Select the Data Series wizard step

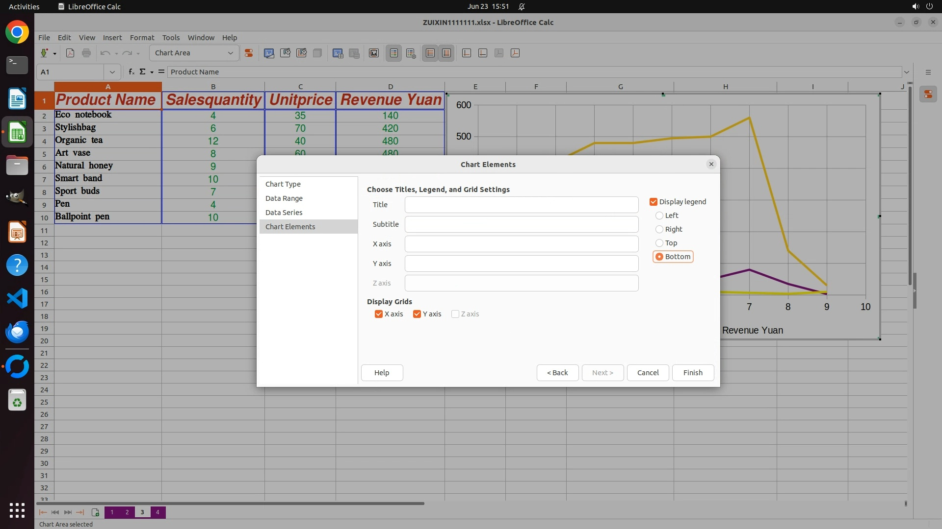pos(284,213)
